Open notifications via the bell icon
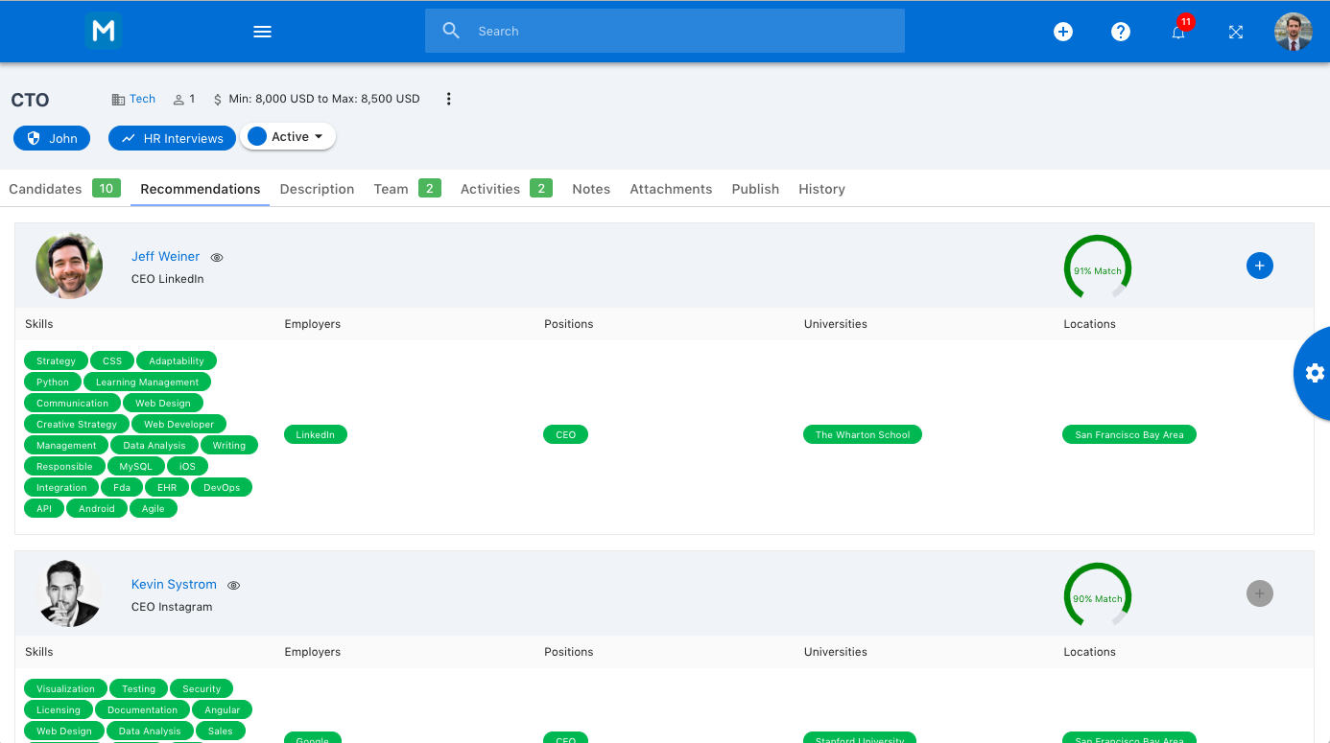This screenshot has width=1330, height=743. (1177, 32)
